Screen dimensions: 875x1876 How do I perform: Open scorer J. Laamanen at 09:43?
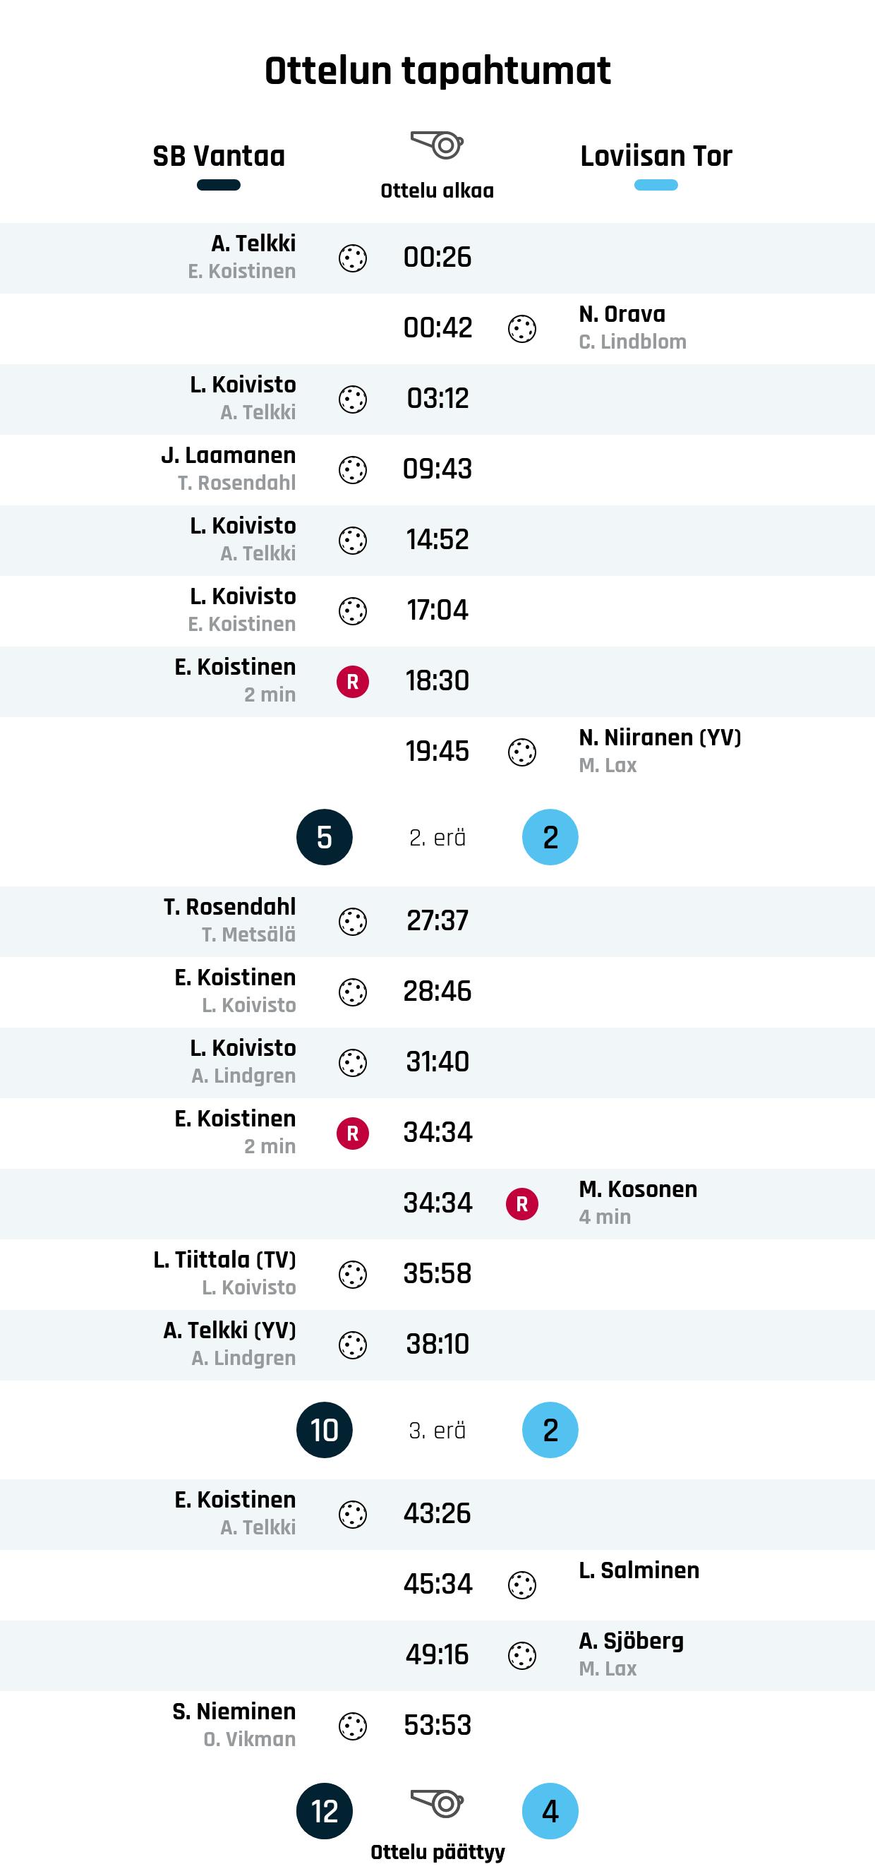[x=229, y=455]
